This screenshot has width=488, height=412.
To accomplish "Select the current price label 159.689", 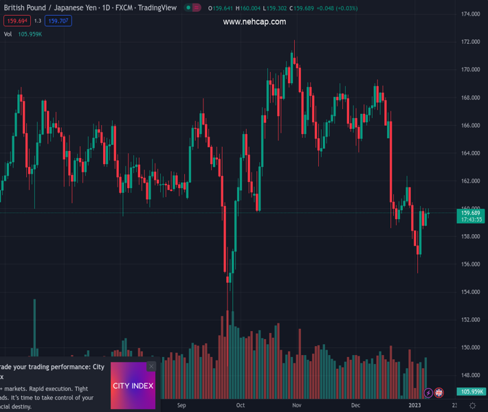I will [x=471, y=213].
